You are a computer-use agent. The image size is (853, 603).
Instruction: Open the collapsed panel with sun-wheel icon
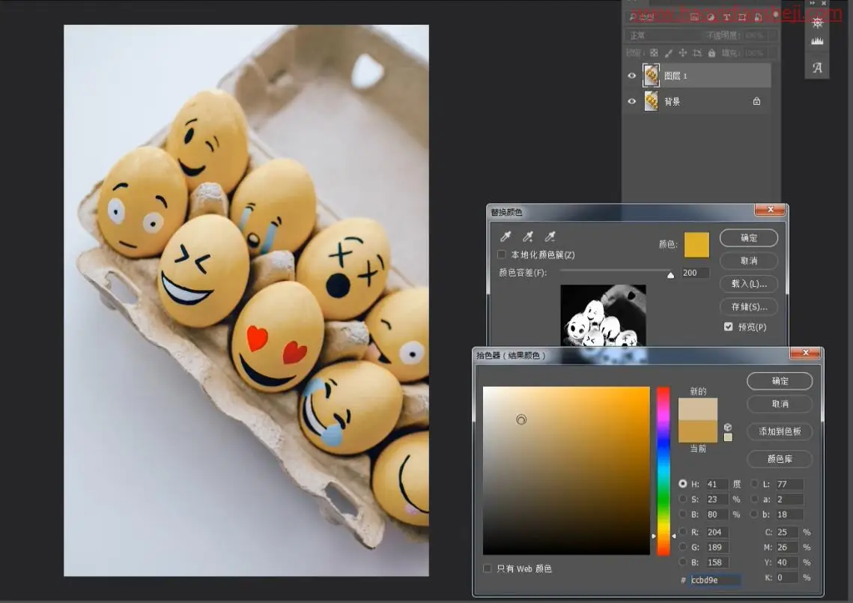tap(817, 23)
